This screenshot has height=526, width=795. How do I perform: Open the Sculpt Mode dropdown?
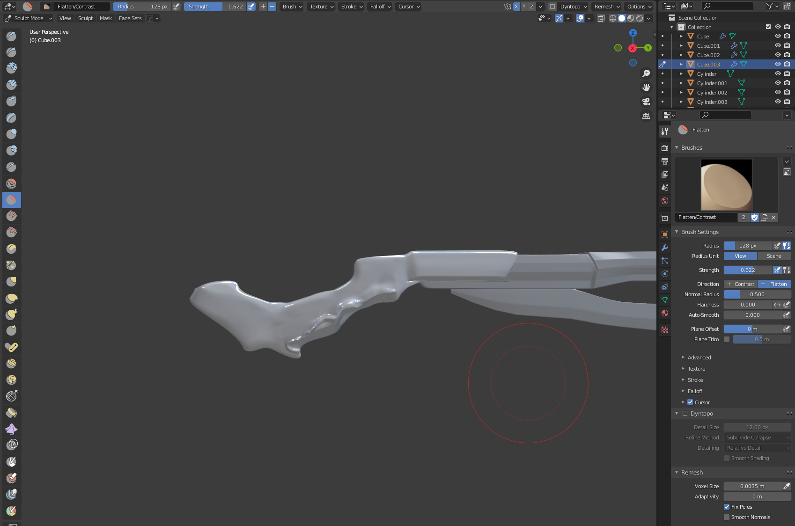coord(28,18)
